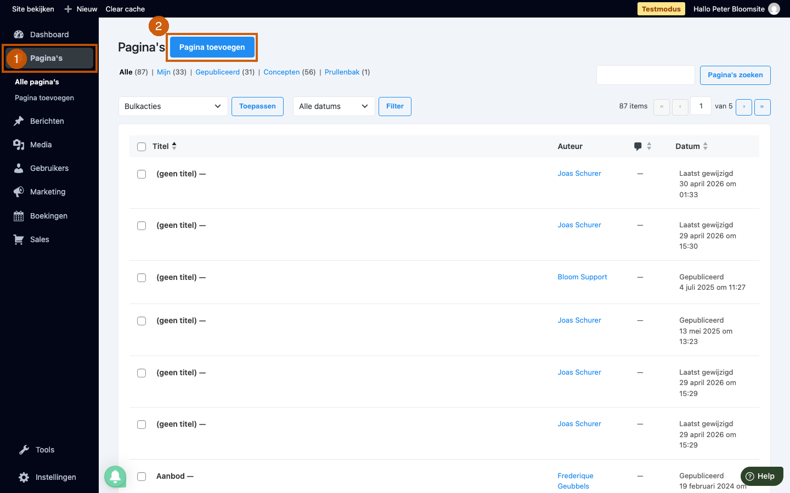Screen dimensions: 790x493
Task: Open the Boekingen menu
Action: (49, 216)
